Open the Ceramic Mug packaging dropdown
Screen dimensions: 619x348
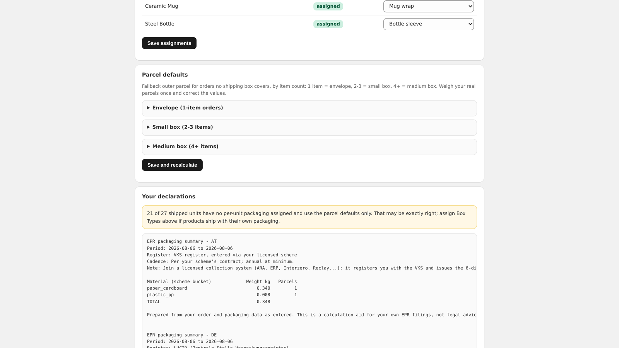[428, 6]
